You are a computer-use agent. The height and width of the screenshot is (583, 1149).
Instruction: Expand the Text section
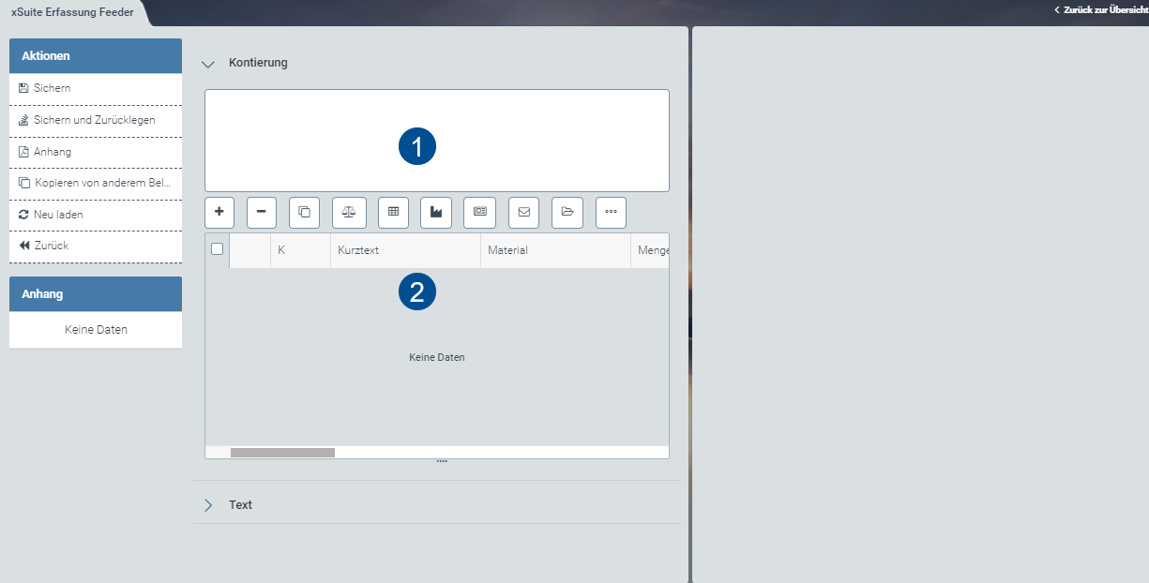pos(208,505)
